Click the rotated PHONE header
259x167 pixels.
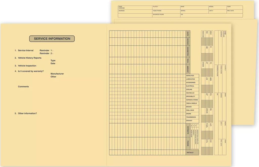pyautogui.click(x=188, y=144)
